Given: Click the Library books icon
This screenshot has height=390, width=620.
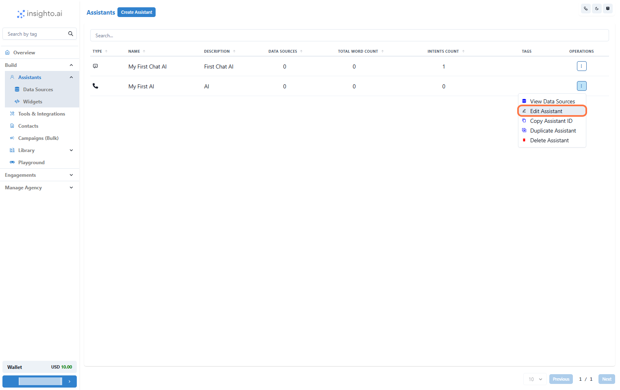Looking at the screenshot, I should pyautogui.click(x=12, y=150).
